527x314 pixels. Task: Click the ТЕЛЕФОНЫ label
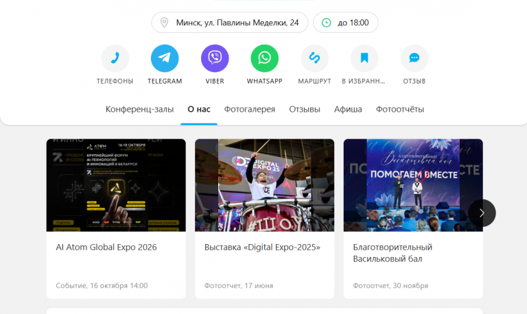[115, 82]
